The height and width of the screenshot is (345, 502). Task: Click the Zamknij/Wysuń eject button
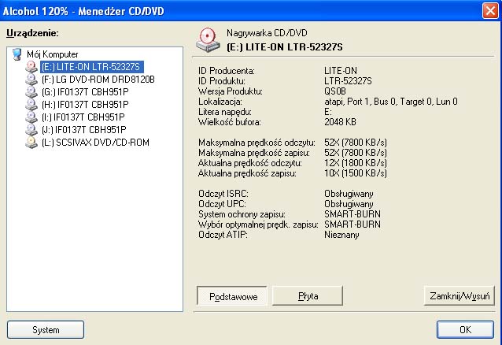pyautogui.click(x=460, y=296)
